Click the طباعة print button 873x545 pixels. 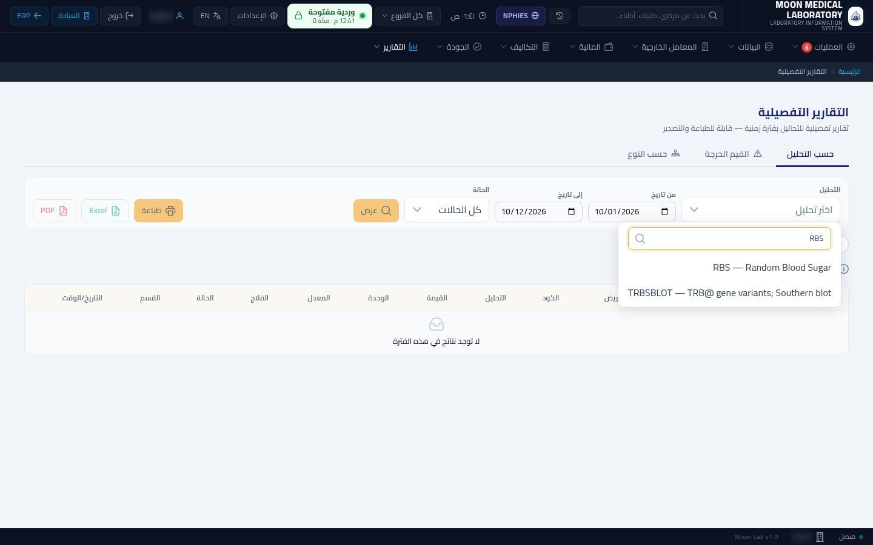158,211
